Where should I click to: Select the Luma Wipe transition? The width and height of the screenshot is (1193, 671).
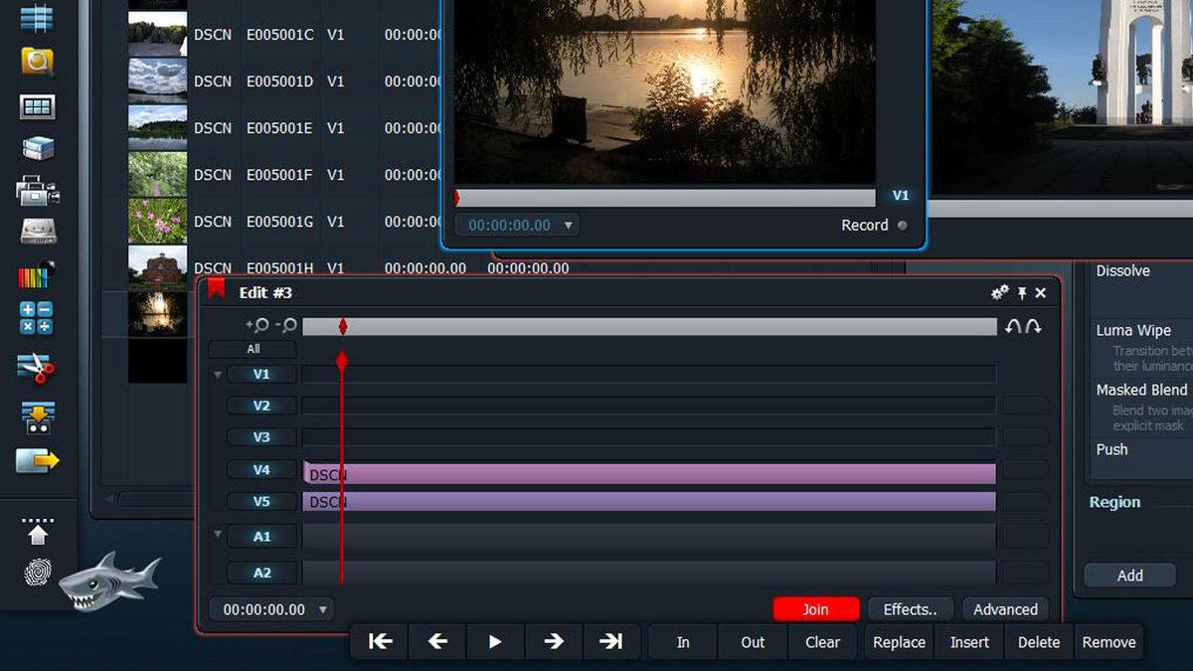pyautogui.click(x=1134, y=330)
